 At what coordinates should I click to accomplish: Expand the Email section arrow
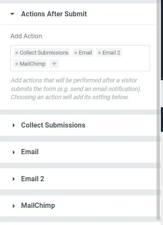tap(14, 152)
